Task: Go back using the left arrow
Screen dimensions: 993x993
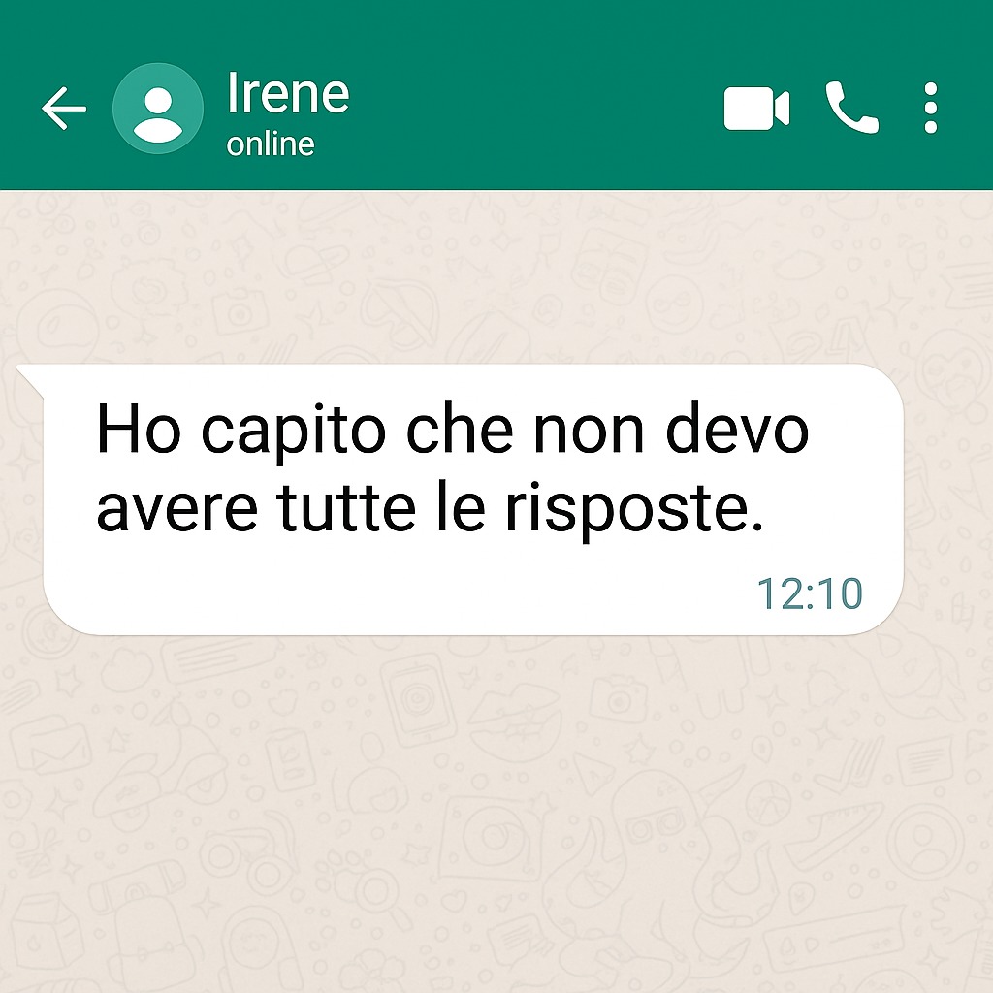Action: (x=64, y=109)
